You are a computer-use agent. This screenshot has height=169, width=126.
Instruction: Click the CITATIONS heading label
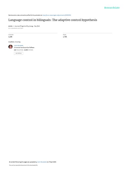pyautogui.click(x=11, y=35)
